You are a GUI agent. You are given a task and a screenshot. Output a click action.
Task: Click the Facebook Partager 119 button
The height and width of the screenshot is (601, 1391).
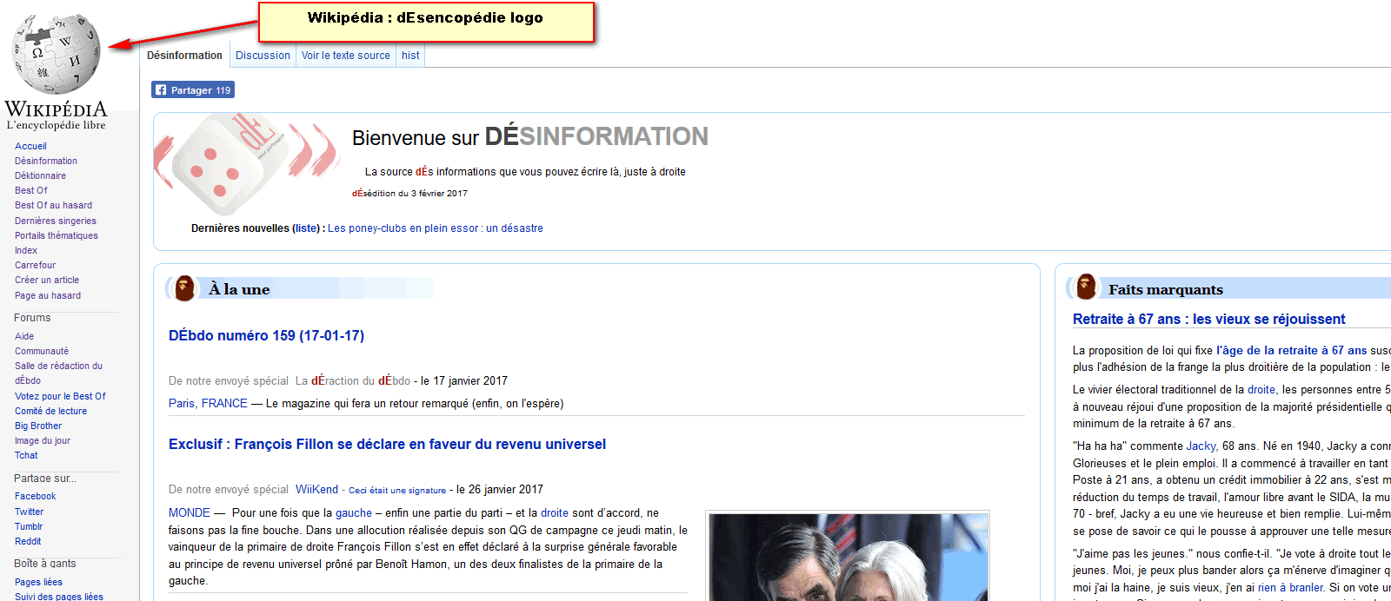coord(193,90)
